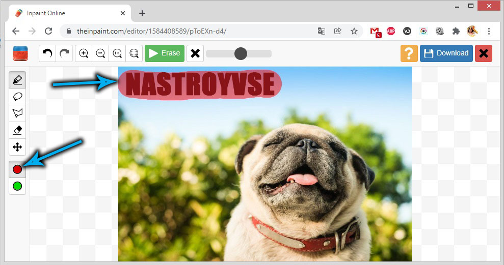Redo the last undone action
The image size is (504, 265).
[64, 53]
